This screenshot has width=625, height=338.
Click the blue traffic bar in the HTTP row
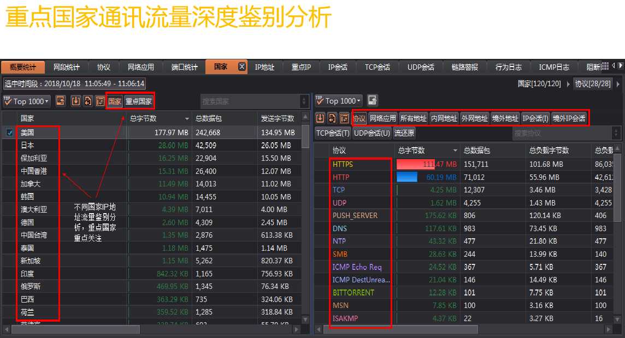point(407,177)
